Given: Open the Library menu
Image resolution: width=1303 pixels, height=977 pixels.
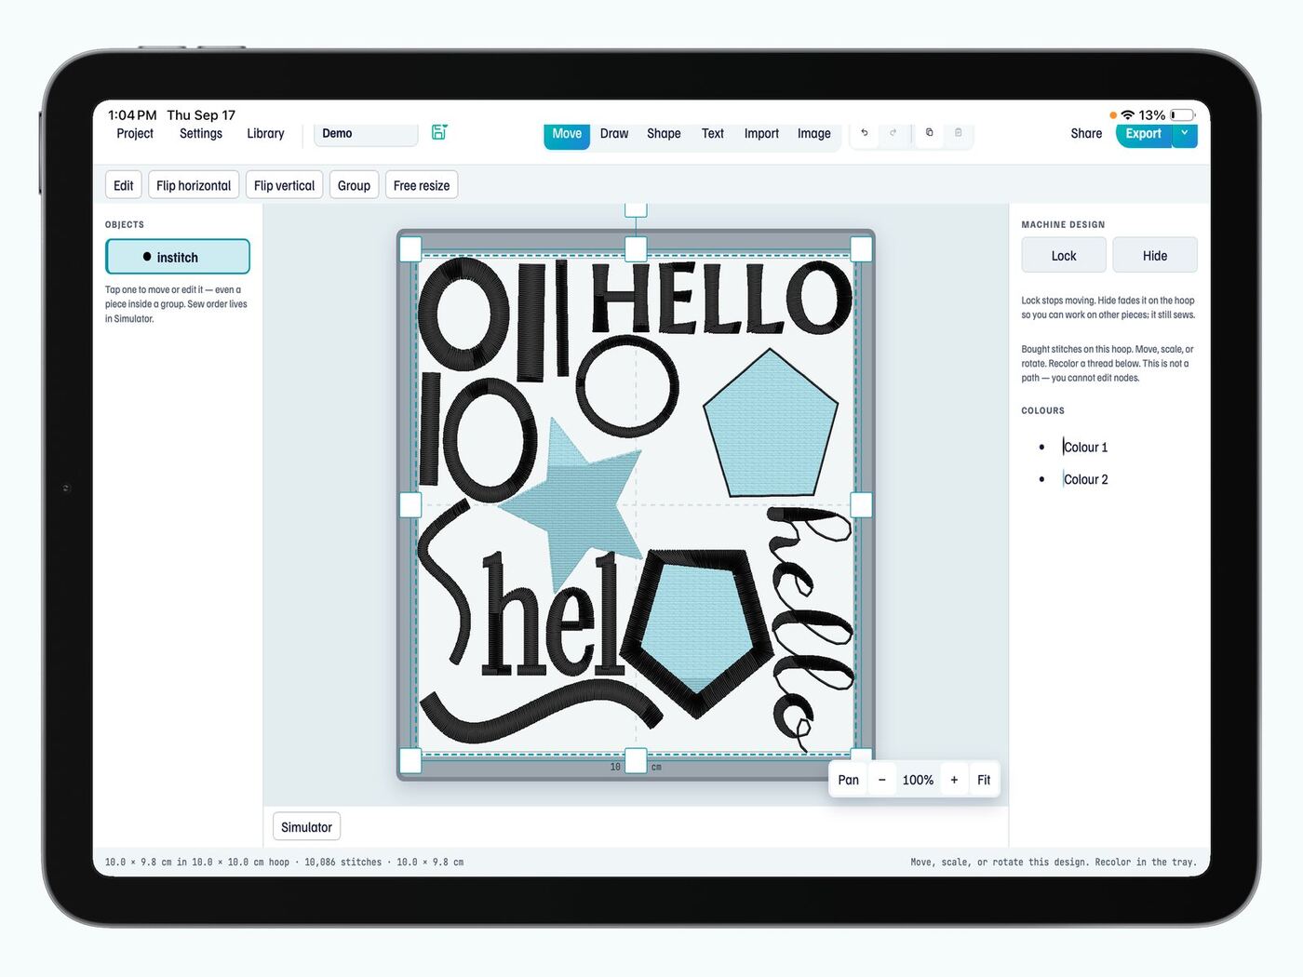Looking at the screenshot, I should coord(265,134).
